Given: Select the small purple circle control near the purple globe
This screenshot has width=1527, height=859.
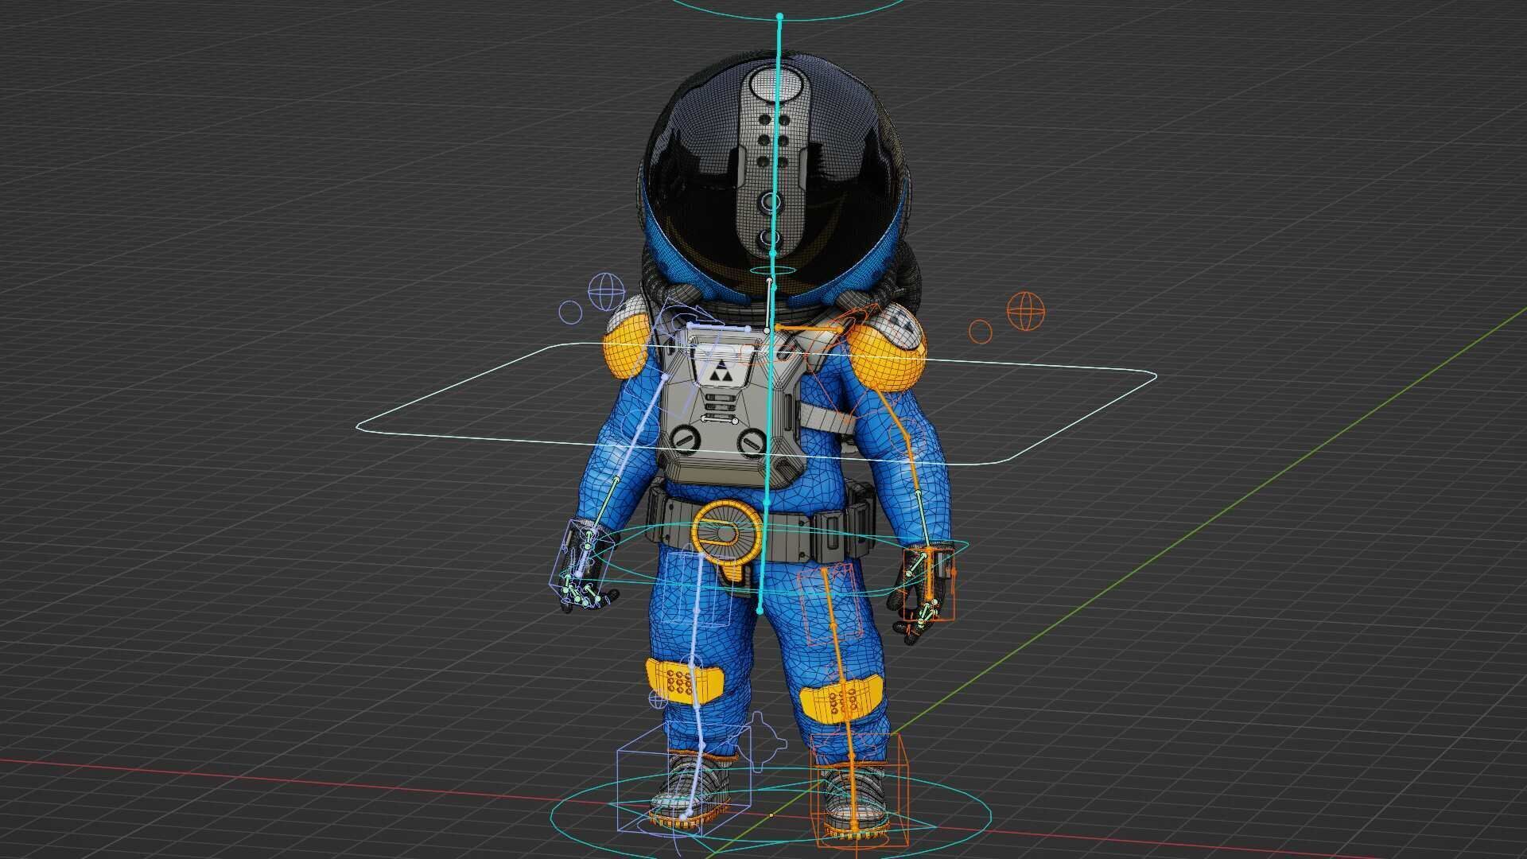Looking at the screenshot, I should pos(570,312).
